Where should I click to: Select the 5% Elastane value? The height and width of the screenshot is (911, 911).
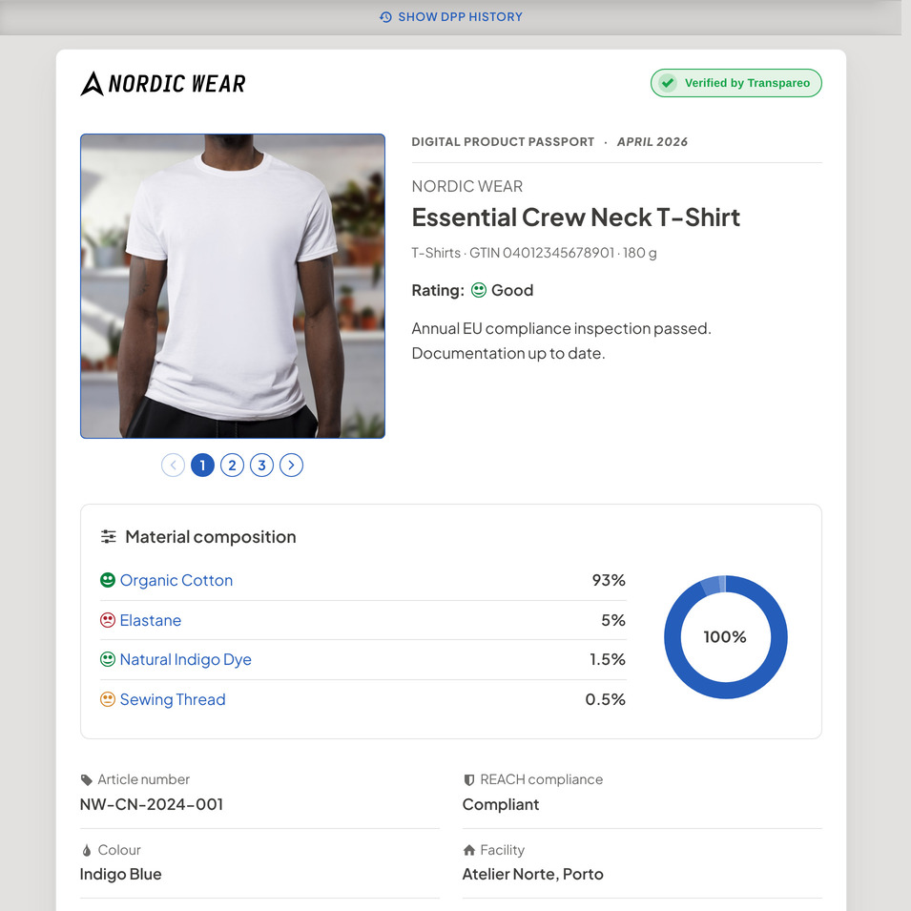click(613, 620)
